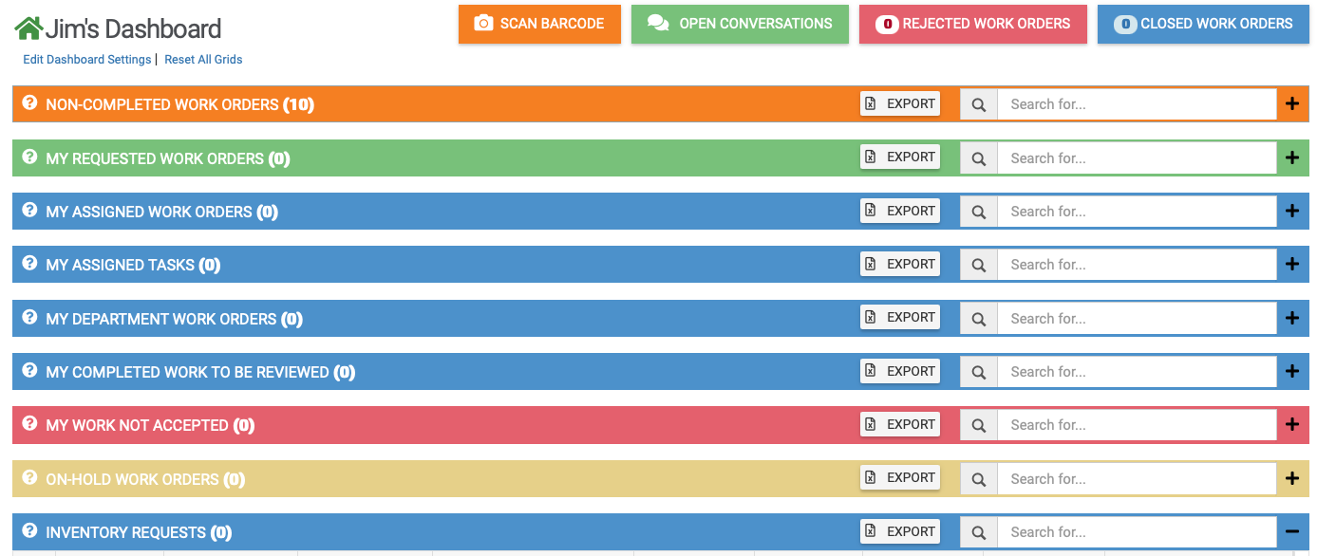Click help icon on Non-Completed Work Orders

(x=29, y=102)
